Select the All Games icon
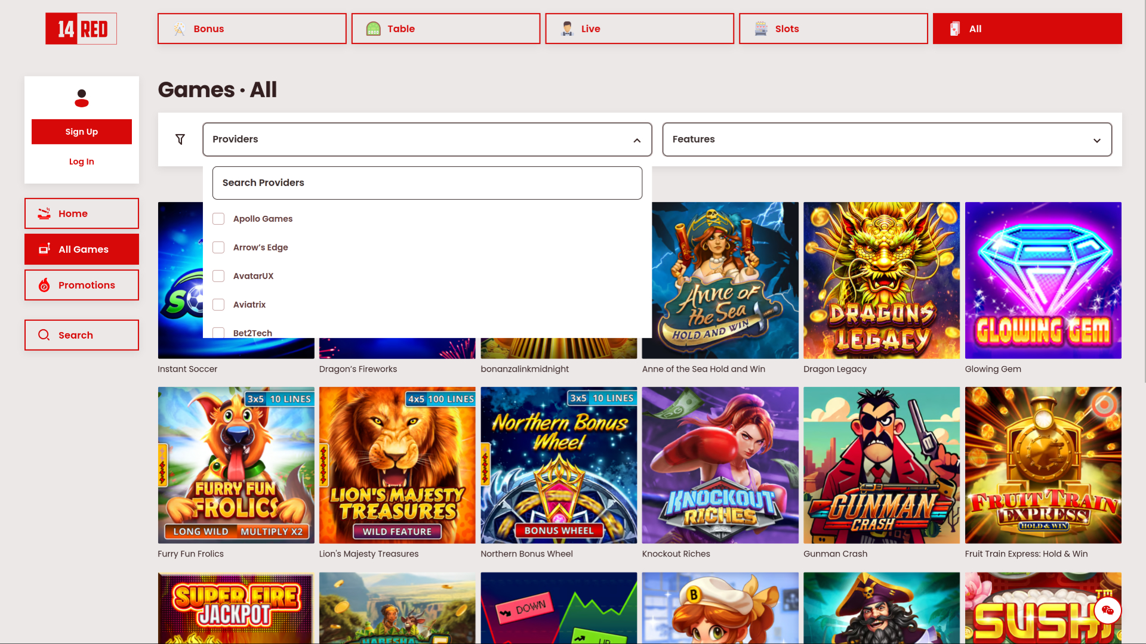Viewport: 1146px width, 644px height. click(44, 249)
